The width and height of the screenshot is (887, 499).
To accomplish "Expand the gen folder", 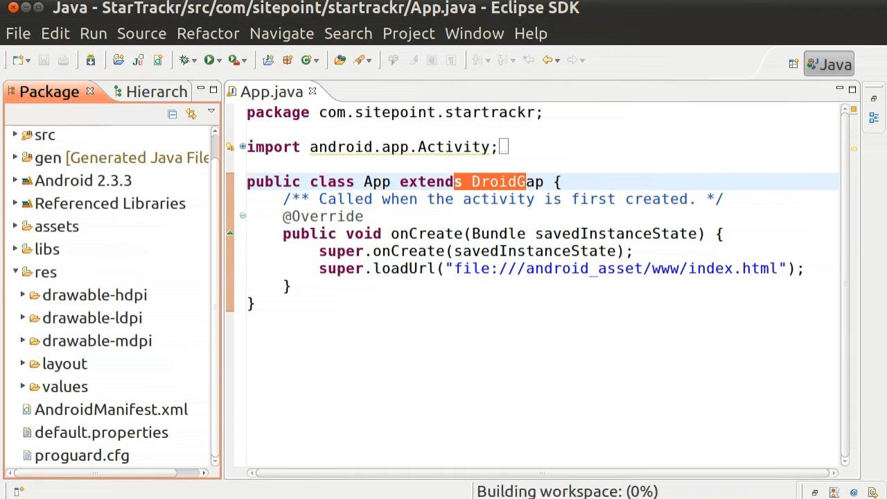I will 15,157.
